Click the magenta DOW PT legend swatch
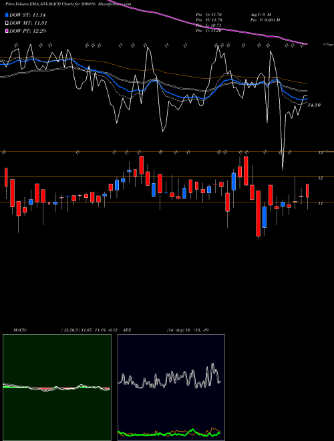 pyautogui.click(x=7, y=31)
